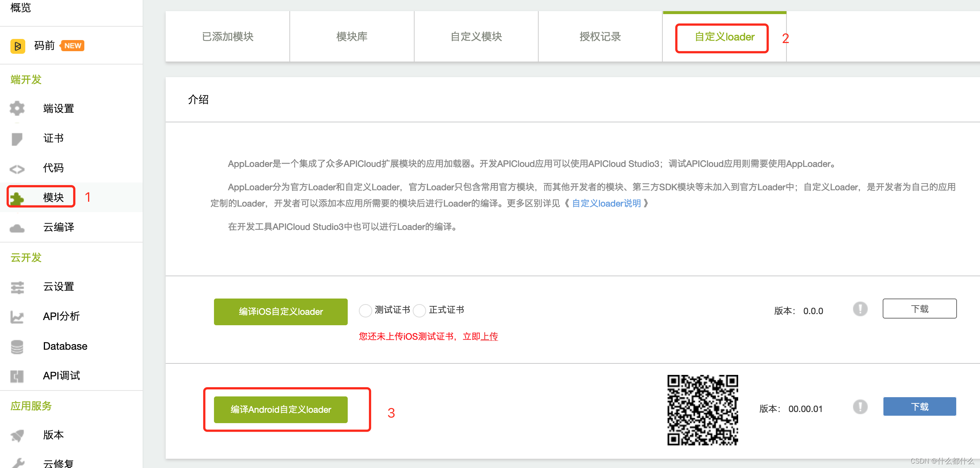Click the info icon in iOS row
The image size is (980, 468).
(x=860, y=309)
